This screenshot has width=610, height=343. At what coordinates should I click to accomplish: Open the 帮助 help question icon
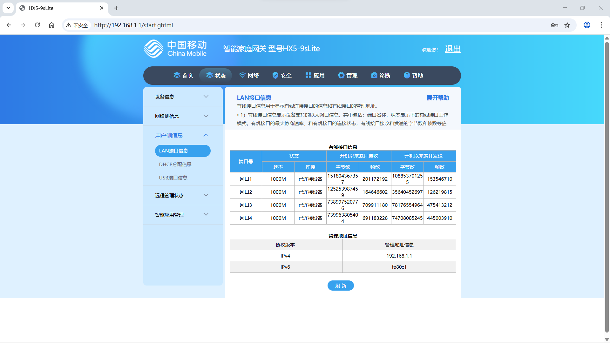point(407,75)
